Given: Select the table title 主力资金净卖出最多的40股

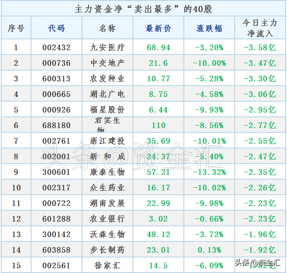Looking at the screenshot, I should (x=143, y=9).
